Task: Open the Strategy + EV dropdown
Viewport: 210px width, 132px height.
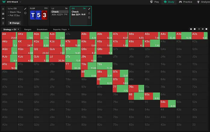Action: (11, 29)
